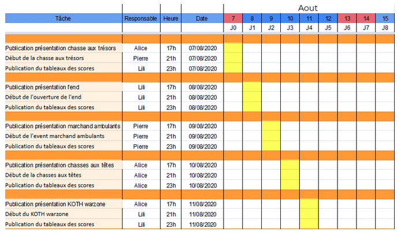Select the red day 7 header cell
The image size is (397, 232).
[x=233, y=18]
